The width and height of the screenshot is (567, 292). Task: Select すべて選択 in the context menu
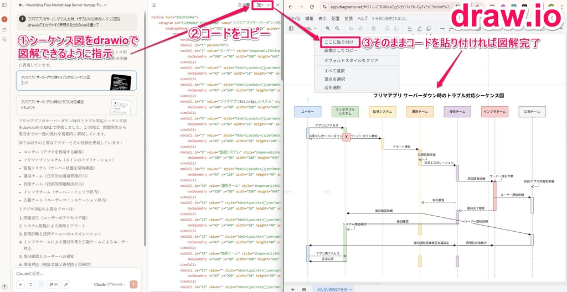pyautogui.click(x=334, y=70)
